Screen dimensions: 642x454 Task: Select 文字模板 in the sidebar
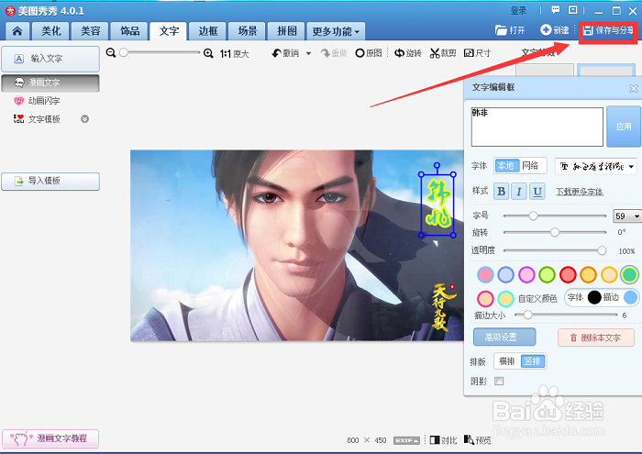[44, 119]
